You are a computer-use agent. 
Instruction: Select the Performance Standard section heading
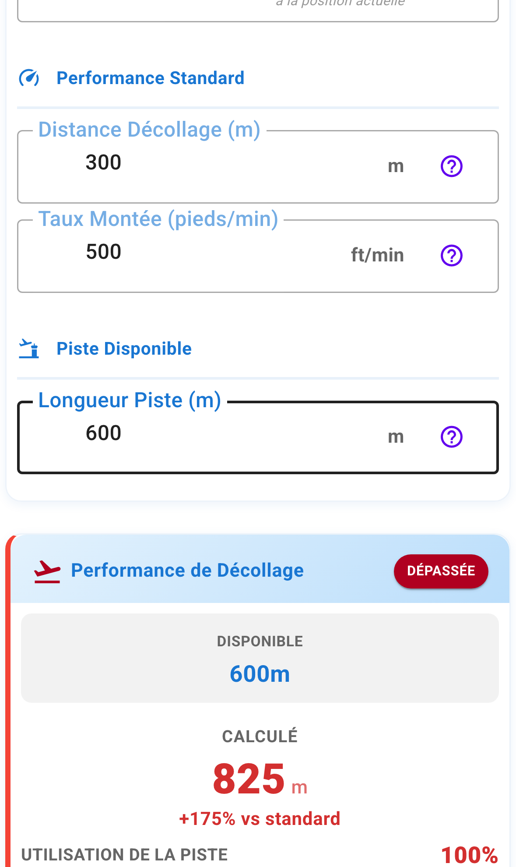coord(150,78)
